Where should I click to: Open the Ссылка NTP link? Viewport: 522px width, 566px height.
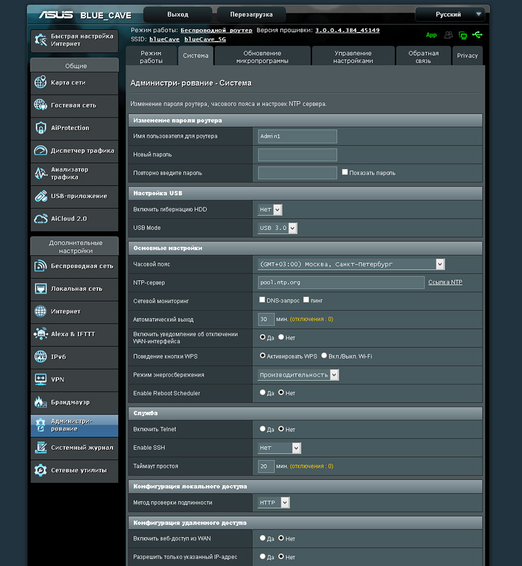(445, 282)
